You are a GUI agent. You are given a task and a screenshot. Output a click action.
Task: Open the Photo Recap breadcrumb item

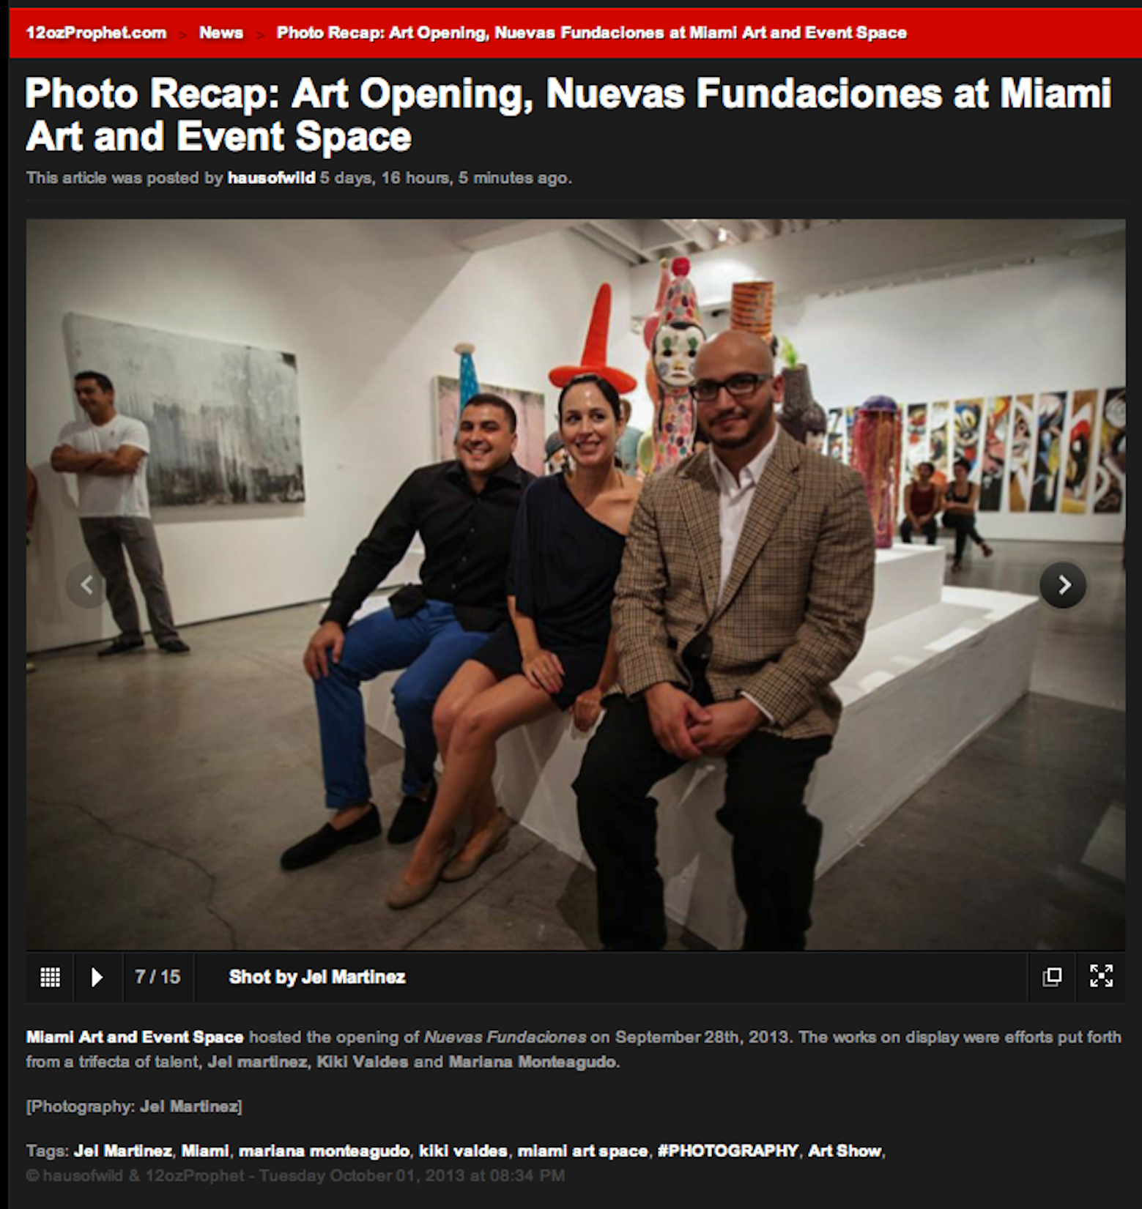[x=591, y=33]
